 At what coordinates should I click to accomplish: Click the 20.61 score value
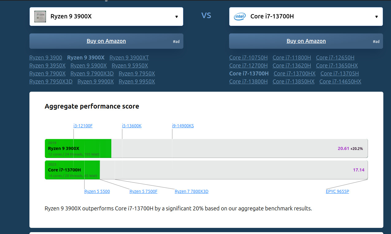(343, 148)
